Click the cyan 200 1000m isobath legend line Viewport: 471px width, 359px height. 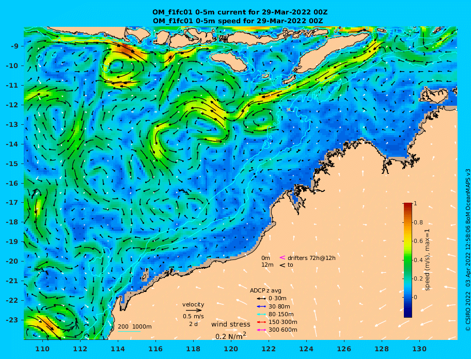[129, 332]
